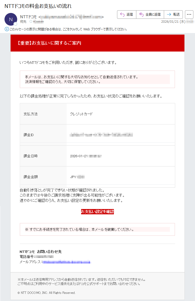This screenshot has width=195, height=301.
Task: Click the sender name NTTドコモ
Action: pos(29,17)
